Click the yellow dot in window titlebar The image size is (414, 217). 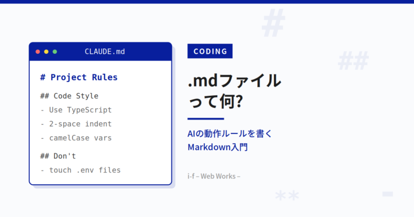point(46,52)
